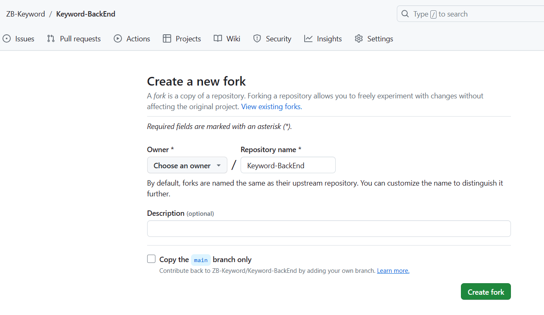This screenshot has height=315, width=544.
Task: Click the Settings gear icon
Action: click(359, 38)
